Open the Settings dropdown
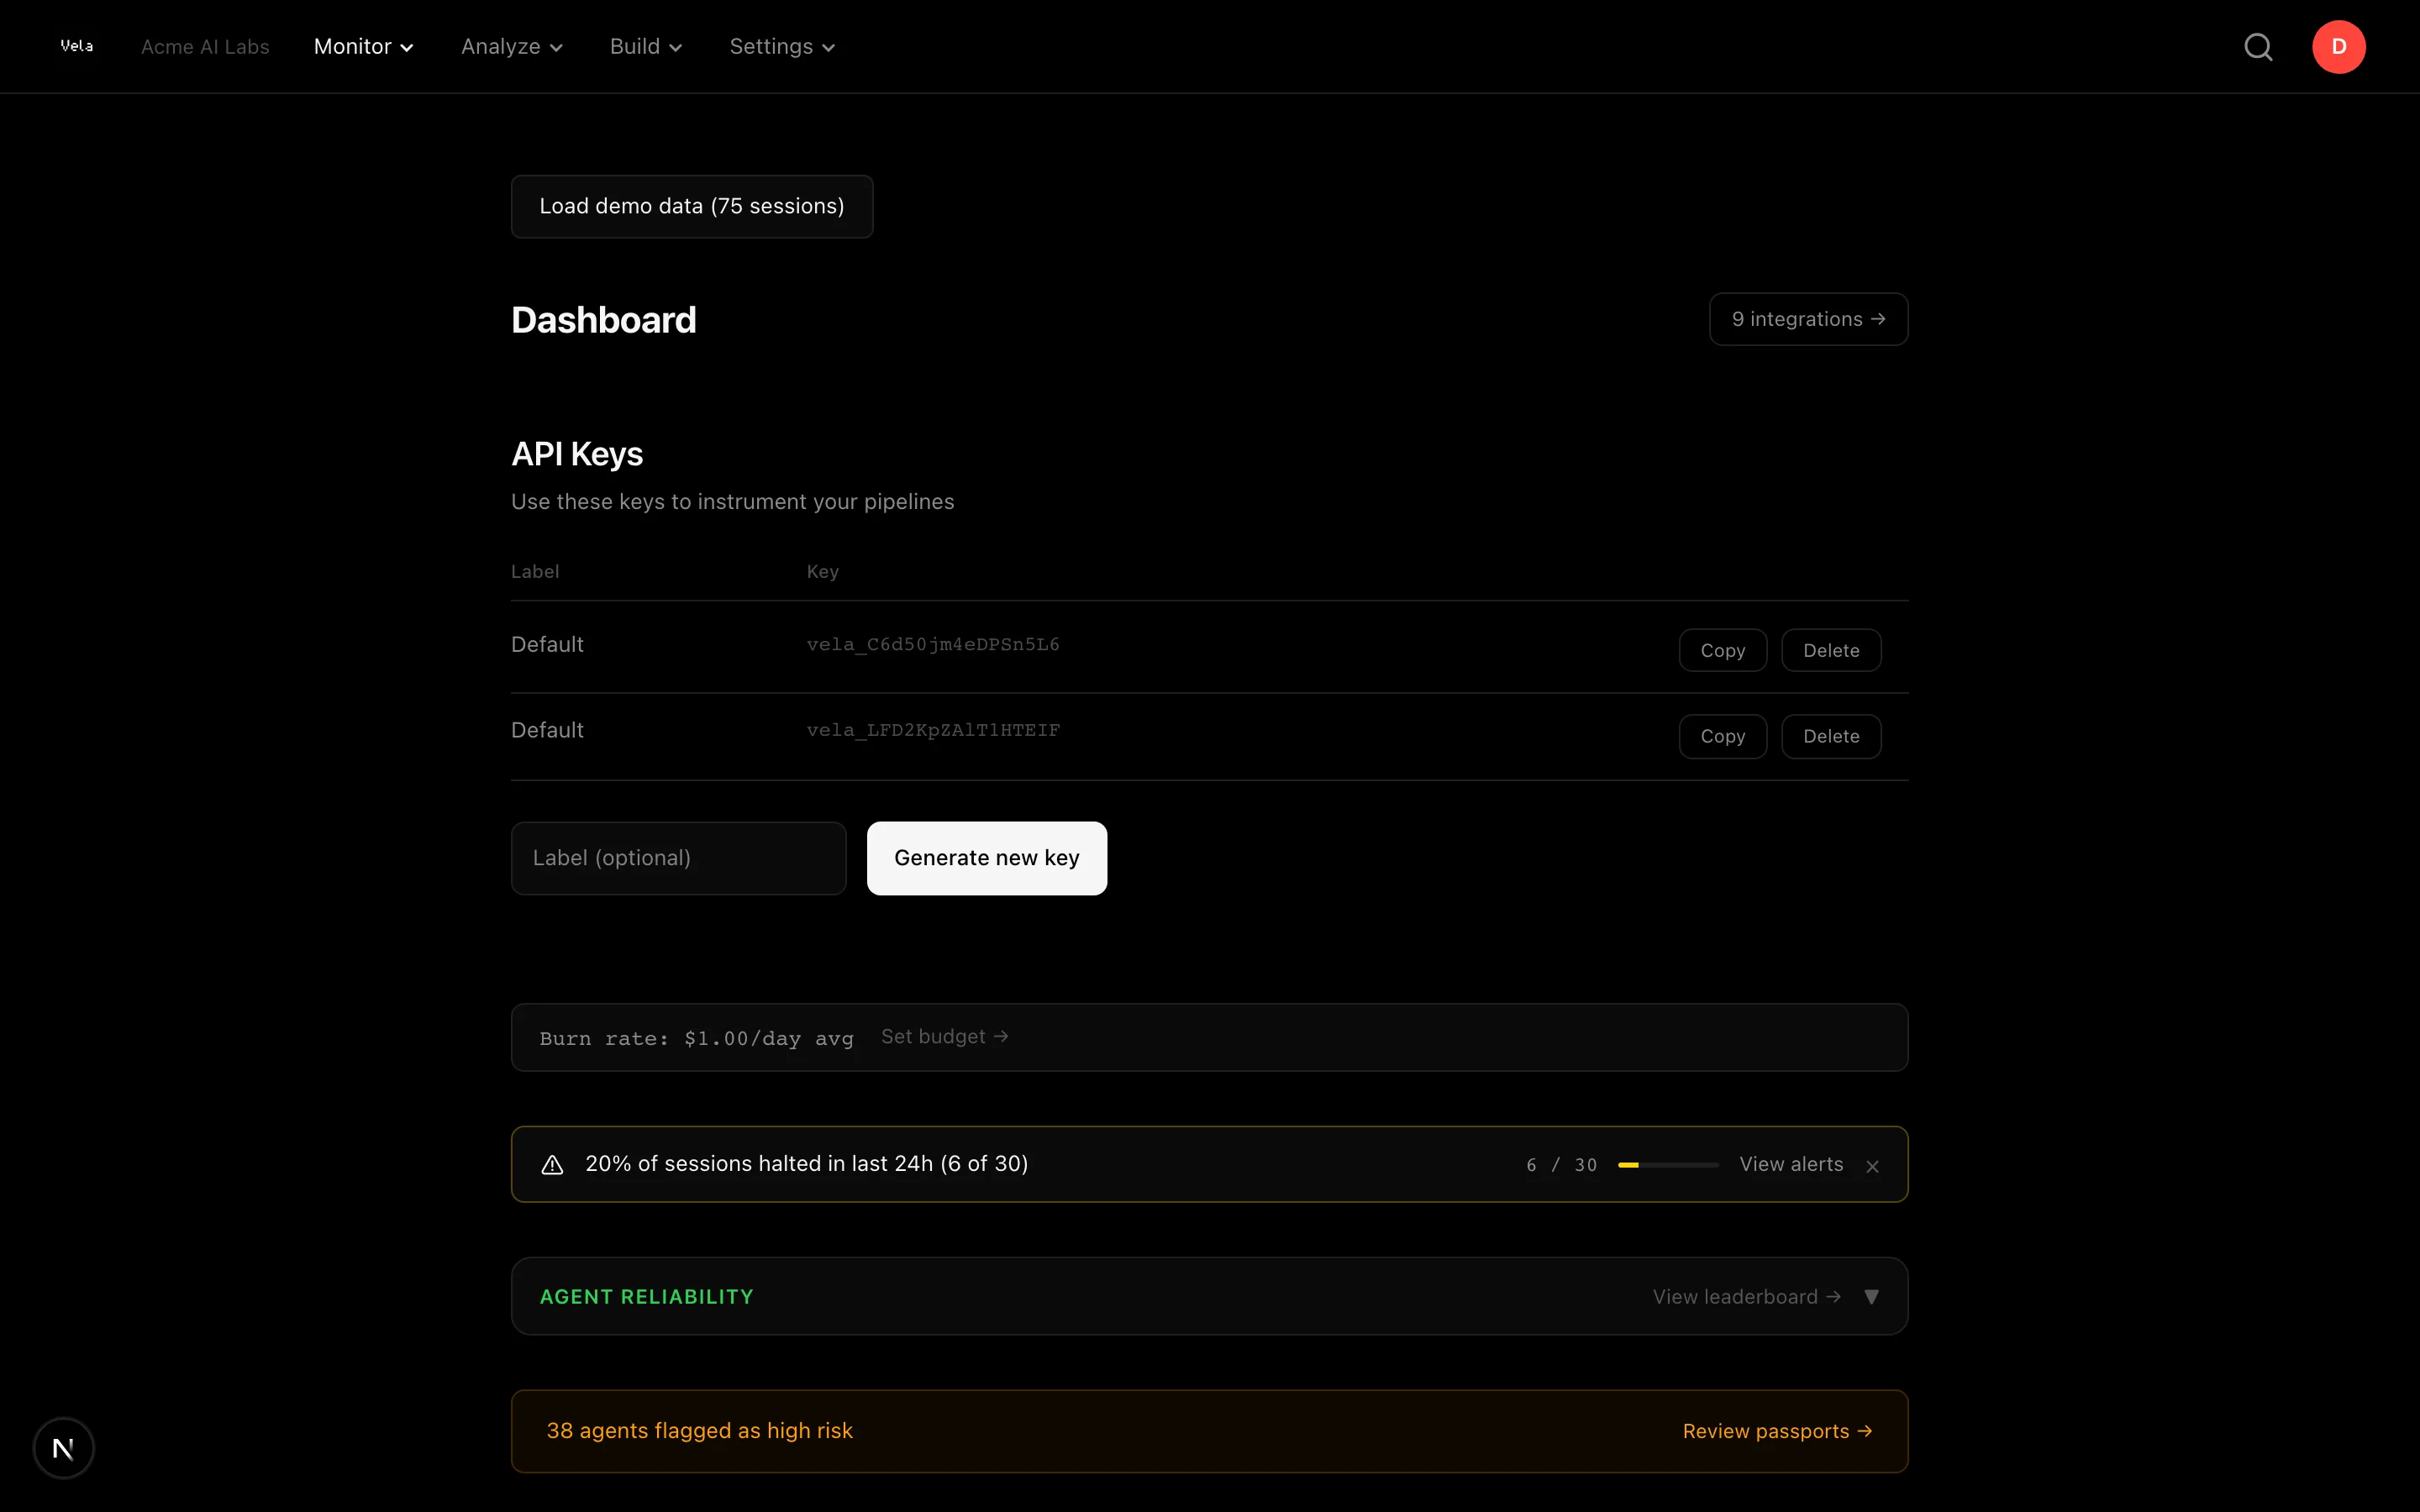Screen dimensions: 2420x1512 [781, 46]
